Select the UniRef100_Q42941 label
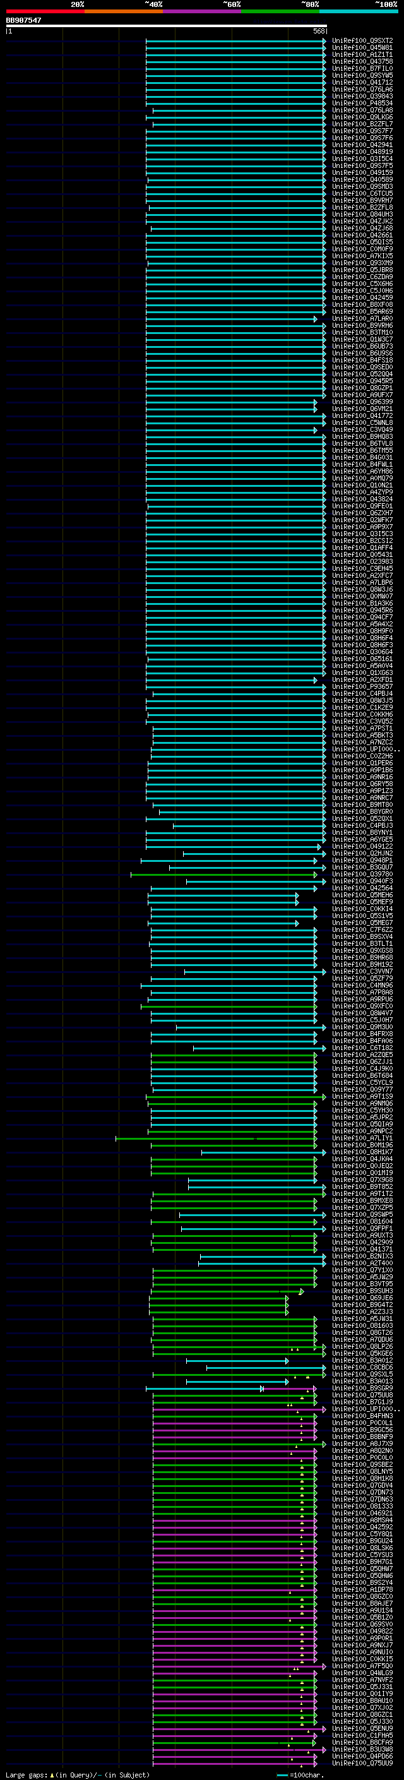404x1780 pixels. click(x=362, y=145)
